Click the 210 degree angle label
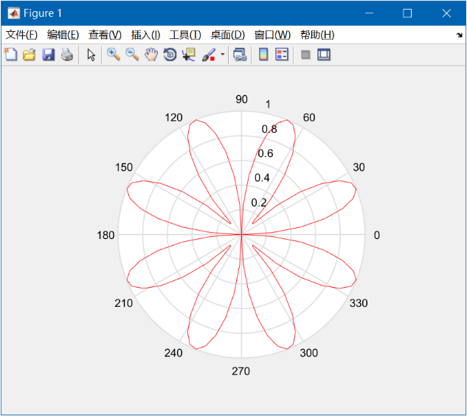This screenshot has height=416, width=467. pos(124,303)
